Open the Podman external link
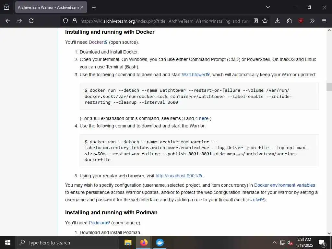Screen dimensions: 332x249 click(99, 223)
